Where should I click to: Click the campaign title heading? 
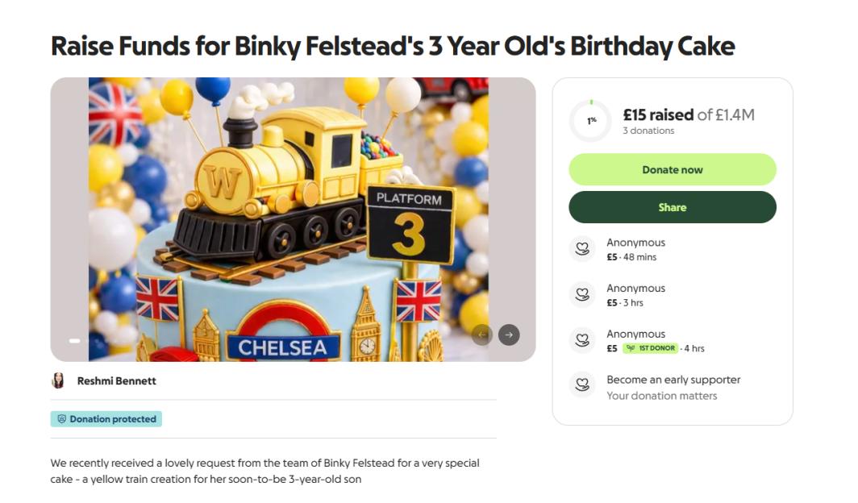click(x=393, y=46)
